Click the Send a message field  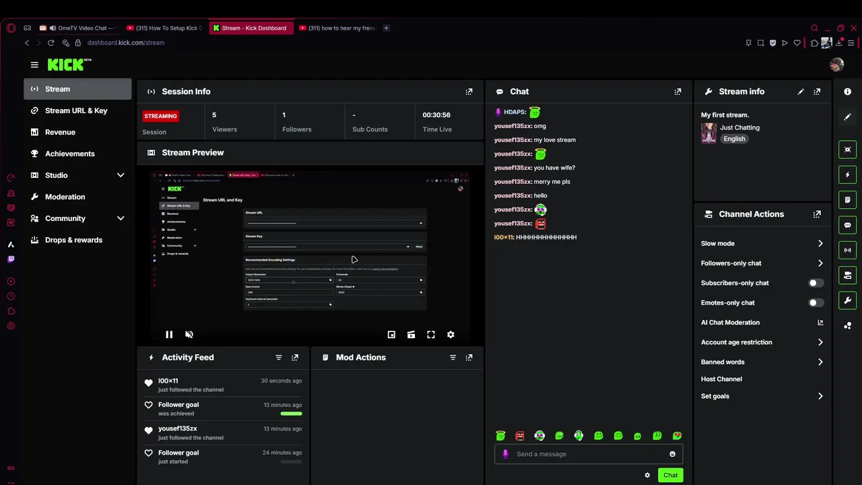[589, 454]
